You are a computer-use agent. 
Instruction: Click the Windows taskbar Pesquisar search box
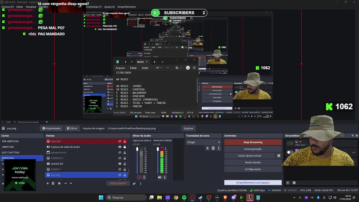coord(127,198)
